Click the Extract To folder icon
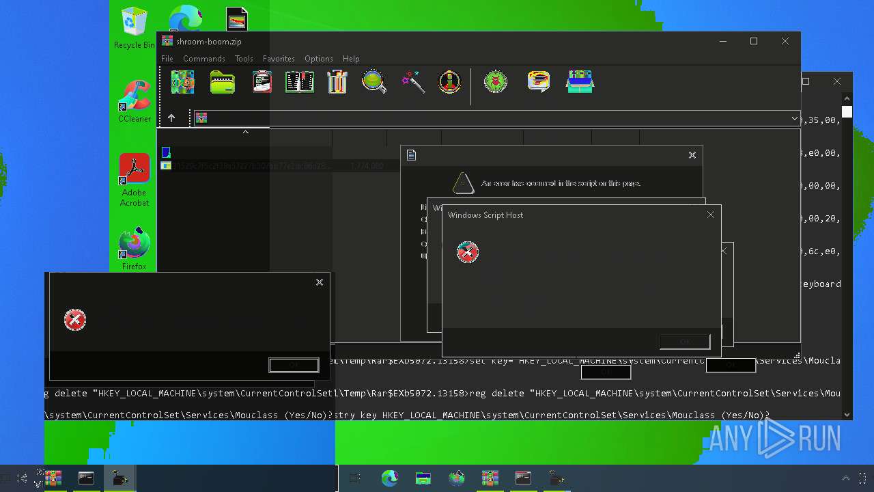This screenshot has height=492, width=874. (223, 82)
